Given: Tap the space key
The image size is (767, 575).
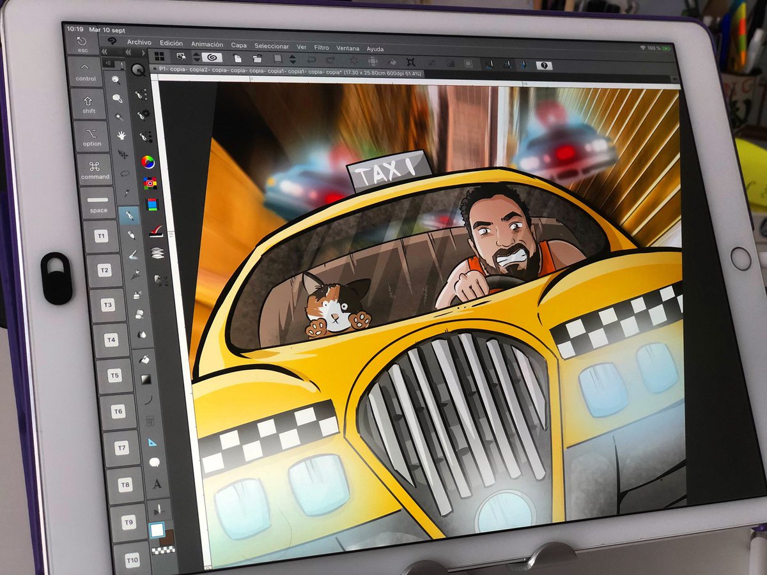Looking at the screenshot, I should coord(98,203).
